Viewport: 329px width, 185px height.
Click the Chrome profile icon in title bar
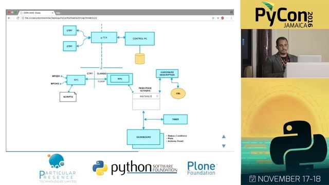pyautogui.click(x=231, y=12)
